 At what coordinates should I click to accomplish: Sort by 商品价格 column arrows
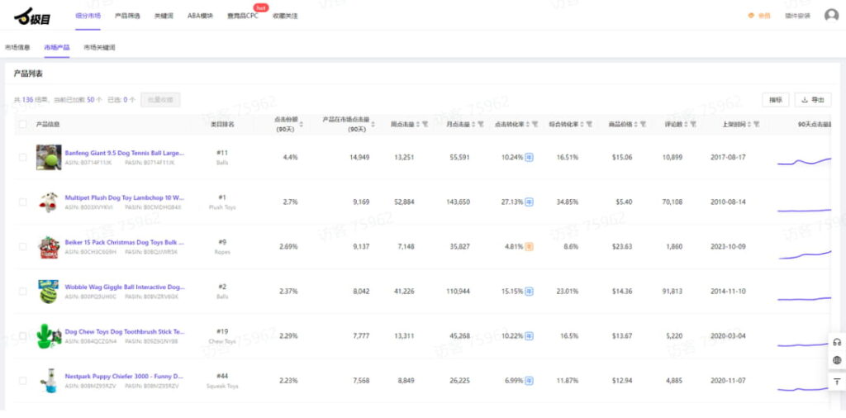[636, 125]
